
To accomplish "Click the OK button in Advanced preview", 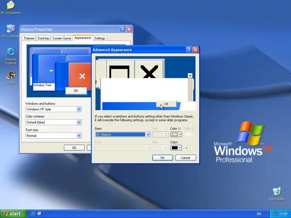I will click(x=166, y=104).
